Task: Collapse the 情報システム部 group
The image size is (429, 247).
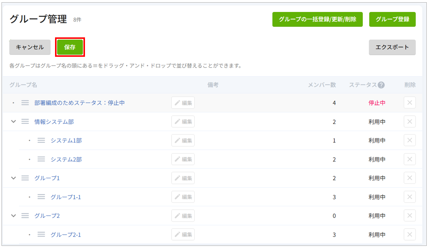Action: click(x=14, y=121)
